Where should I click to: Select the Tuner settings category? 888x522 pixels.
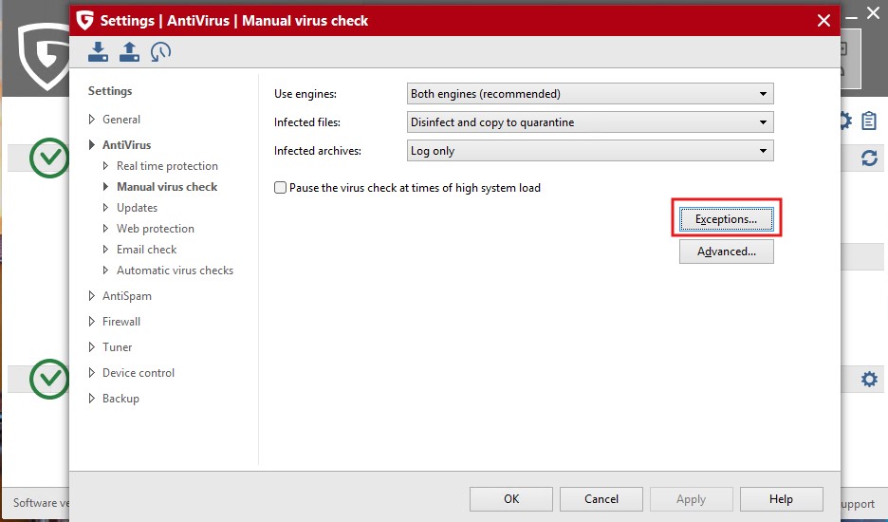click(118, 346)
